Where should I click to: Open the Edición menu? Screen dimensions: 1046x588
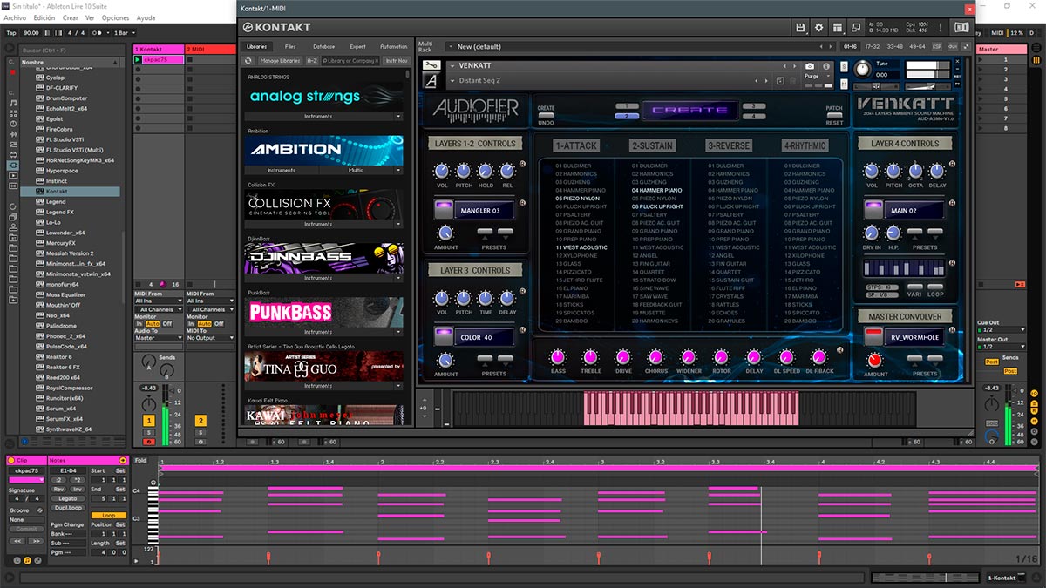[x=44, y=17]
